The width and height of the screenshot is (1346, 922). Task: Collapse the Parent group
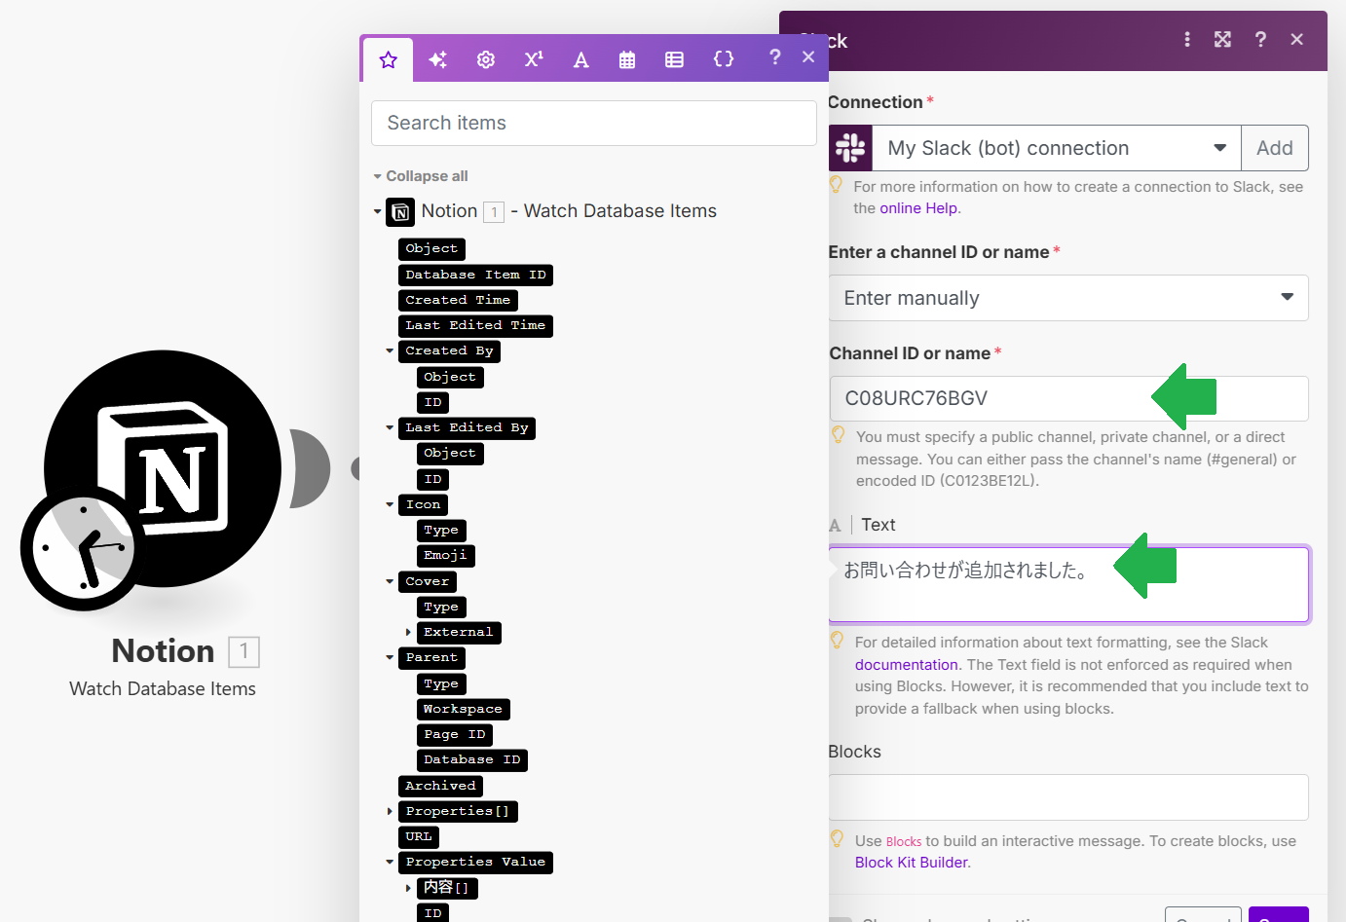pos(390,657)
